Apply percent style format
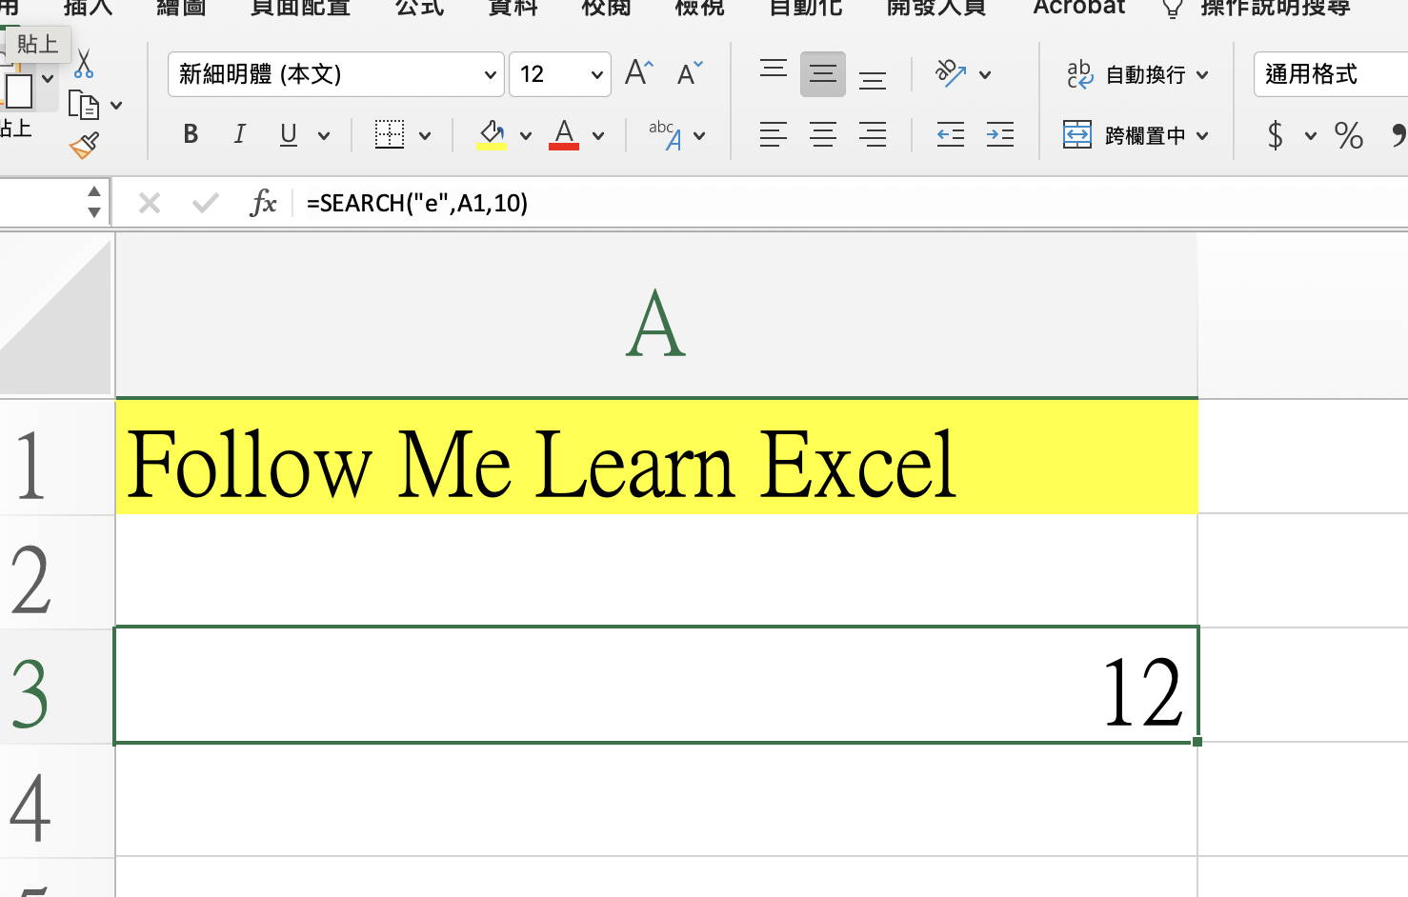This screenshot has width=1408, height=897. pyautogui.click(x=1349, y=135)
